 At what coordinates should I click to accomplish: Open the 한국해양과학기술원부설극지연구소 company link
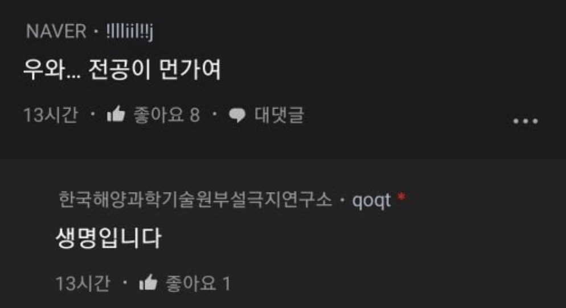pos(195,199)
